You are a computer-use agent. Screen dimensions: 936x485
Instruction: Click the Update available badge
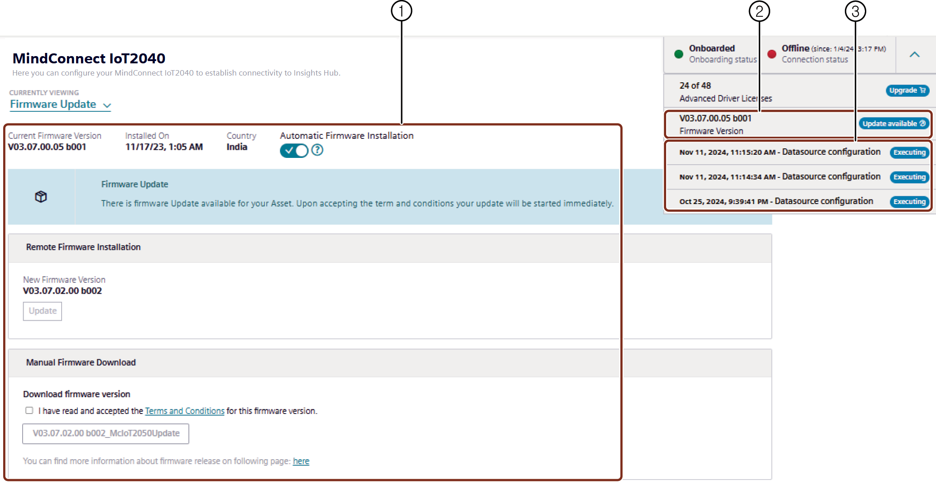pyautogui.click(x=894, y=124)
